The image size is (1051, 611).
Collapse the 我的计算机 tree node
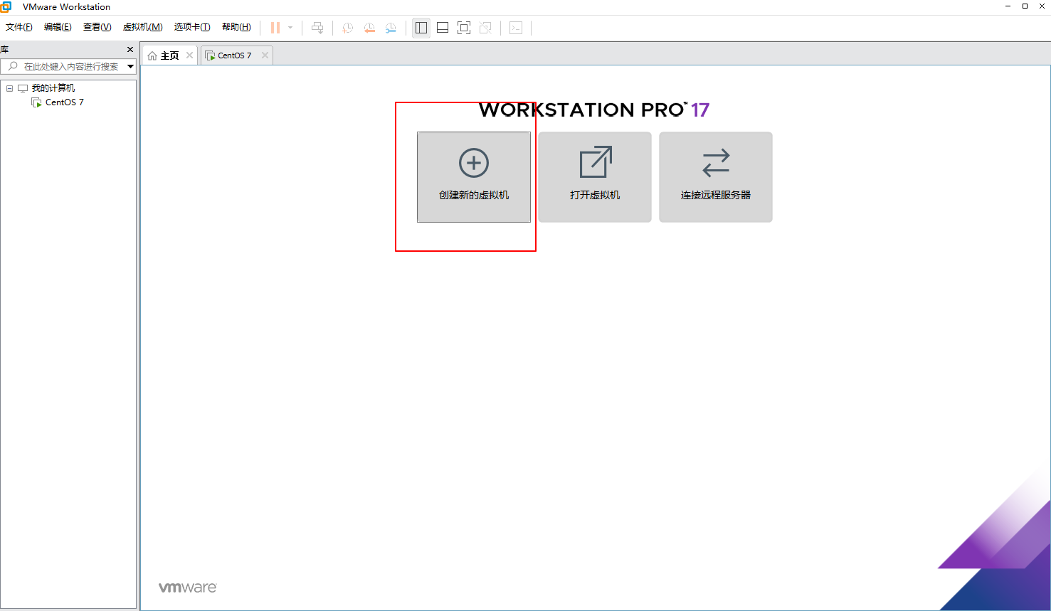point(9,88)
